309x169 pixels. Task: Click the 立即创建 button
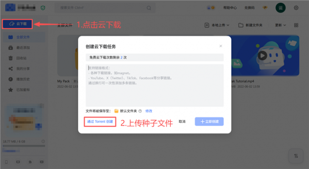pyautogui.click(x=209, y=122)
